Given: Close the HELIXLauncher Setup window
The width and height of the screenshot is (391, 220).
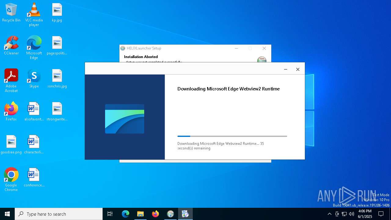Looking at the screenshot, I should click(x=264, y=48).
